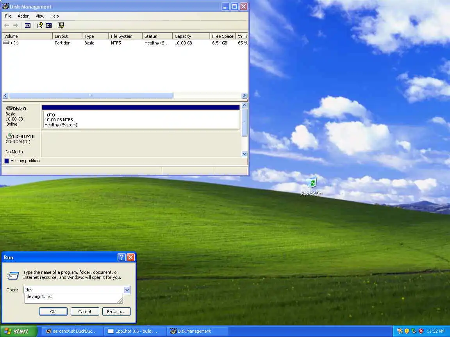
Task: Click the Show/Hide Action Pane toolbar icon
Action: click(49, 25)
